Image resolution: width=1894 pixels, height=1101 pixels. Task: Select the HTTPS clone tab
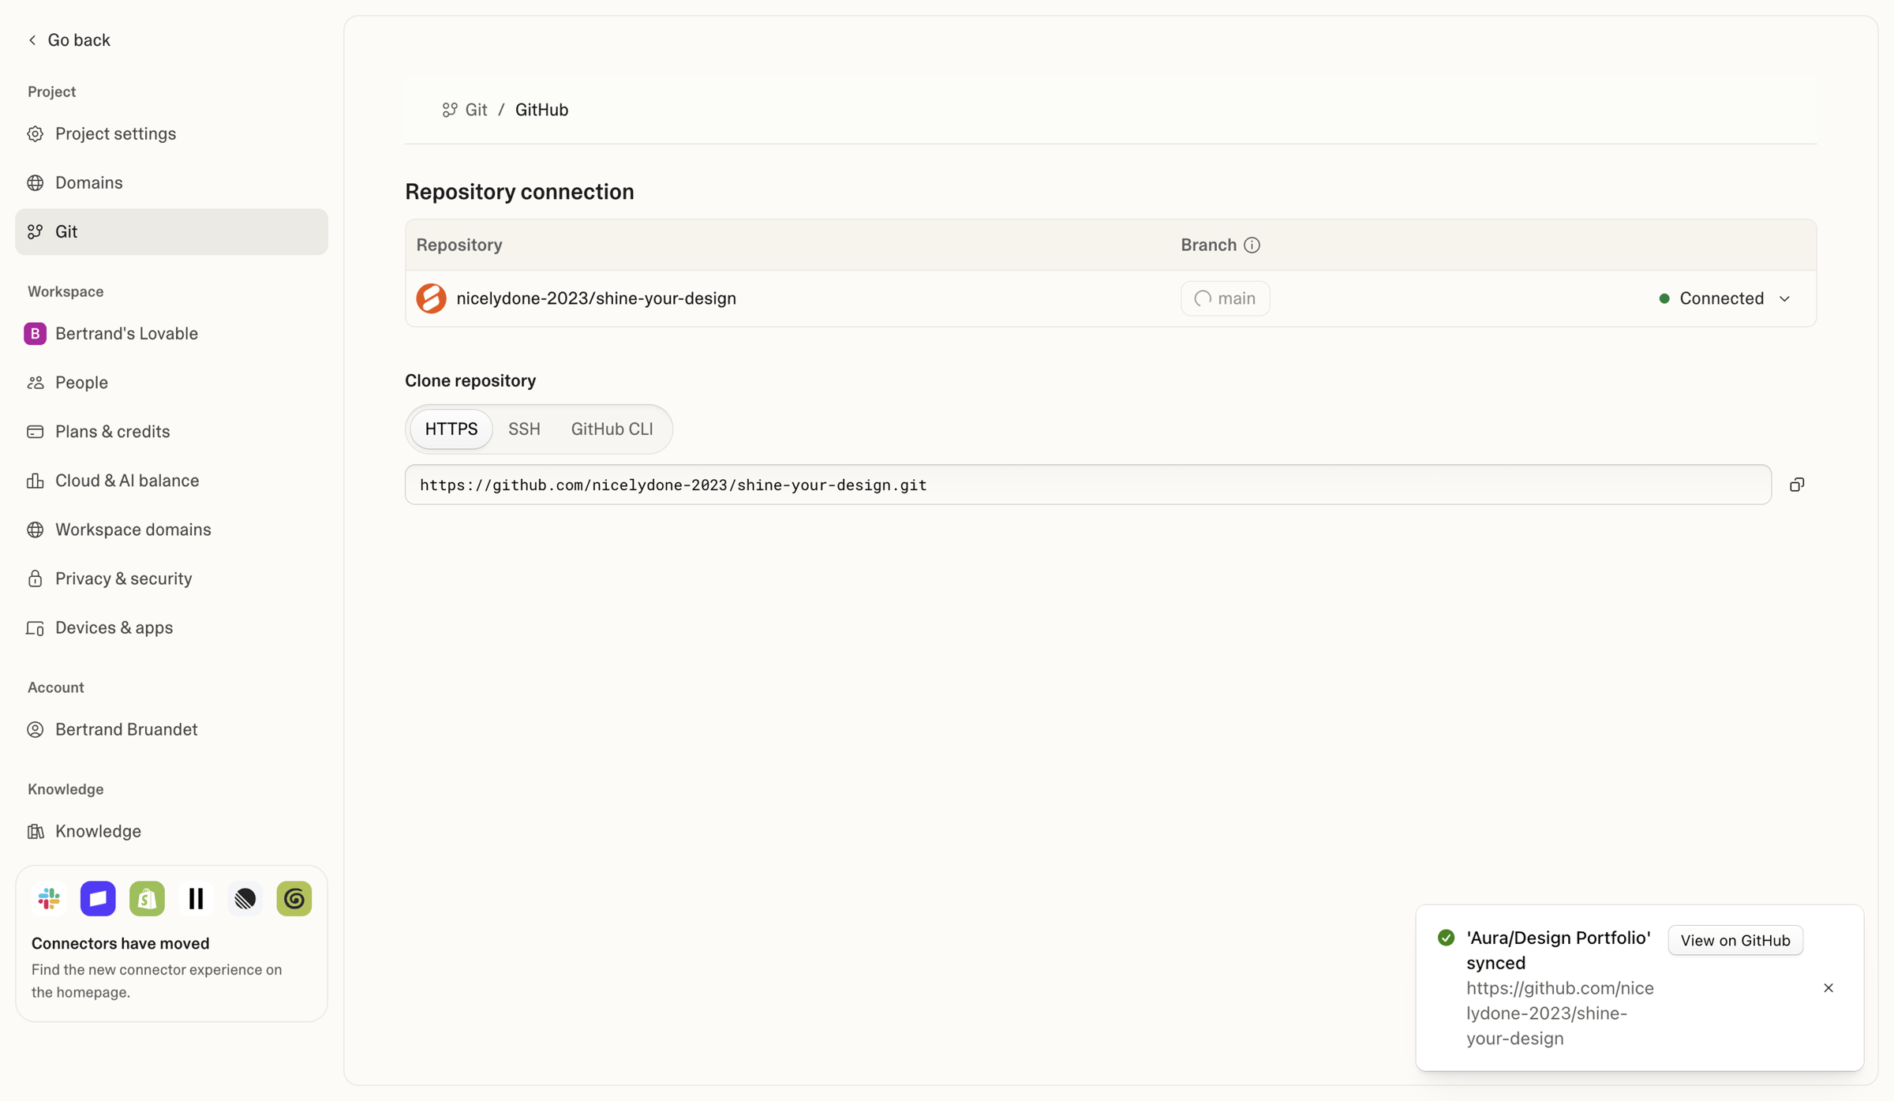(x=451, y=429)
